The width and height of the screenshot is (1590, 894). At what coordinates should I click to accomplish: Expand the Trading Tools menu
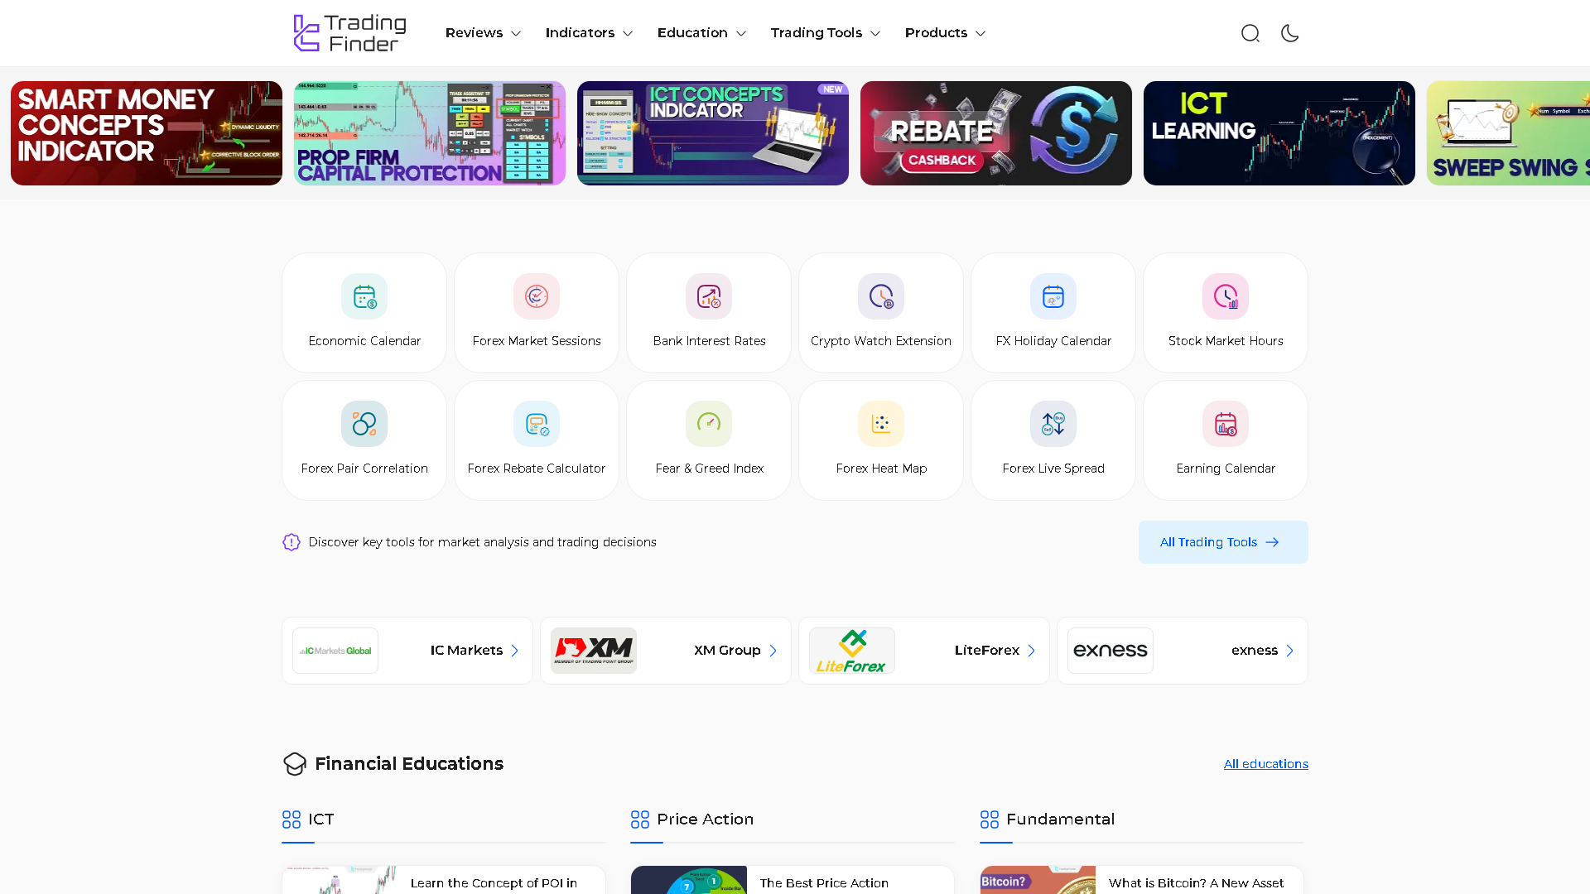point(825,33)
